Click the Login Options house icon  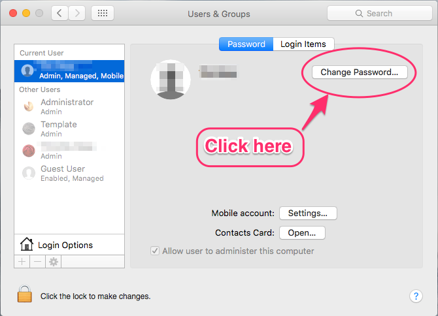tap(27, 244)
